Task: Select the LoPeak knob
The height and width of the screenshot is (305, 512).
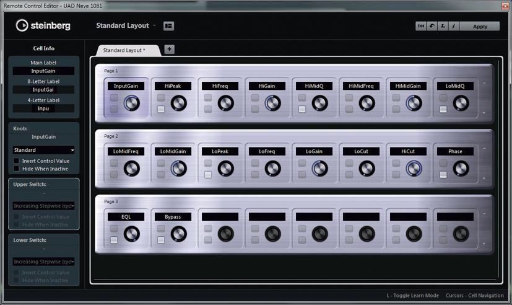Action: (225, 169)
